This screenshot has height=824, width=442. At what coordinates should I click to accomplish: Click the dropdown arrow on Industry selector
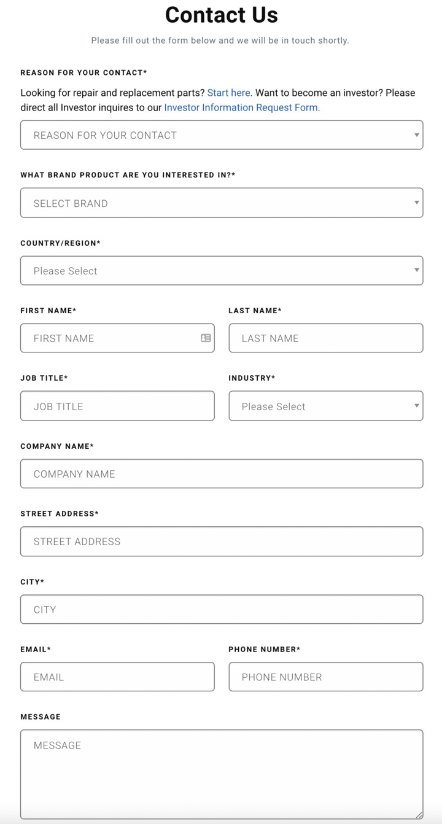tap(417, 406)
